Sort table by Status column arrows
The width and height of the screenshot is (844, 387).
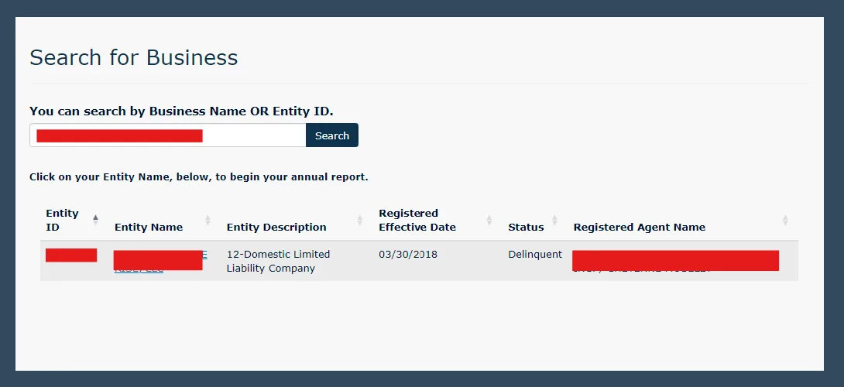[554, 220]
